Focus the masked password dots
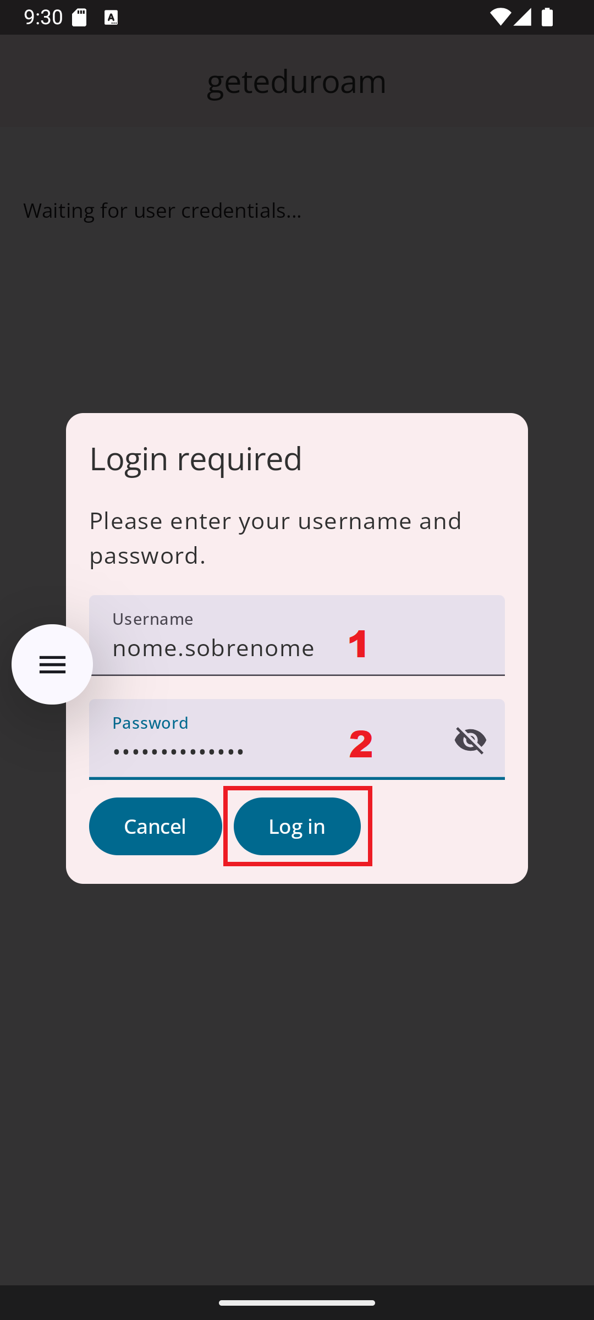 tap(178, 751)
